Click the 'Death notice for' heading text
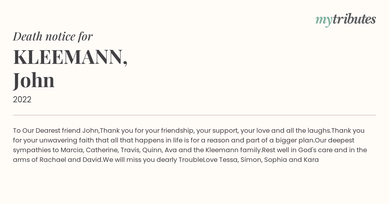This screenshot has width=389, height=204. pos(53,37)
